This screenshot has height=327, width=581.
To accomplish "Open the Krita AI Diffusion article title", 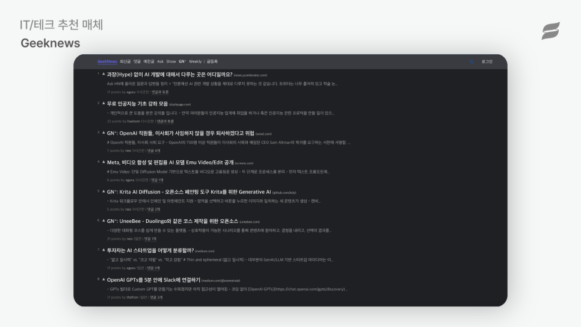I will point(189,192).
